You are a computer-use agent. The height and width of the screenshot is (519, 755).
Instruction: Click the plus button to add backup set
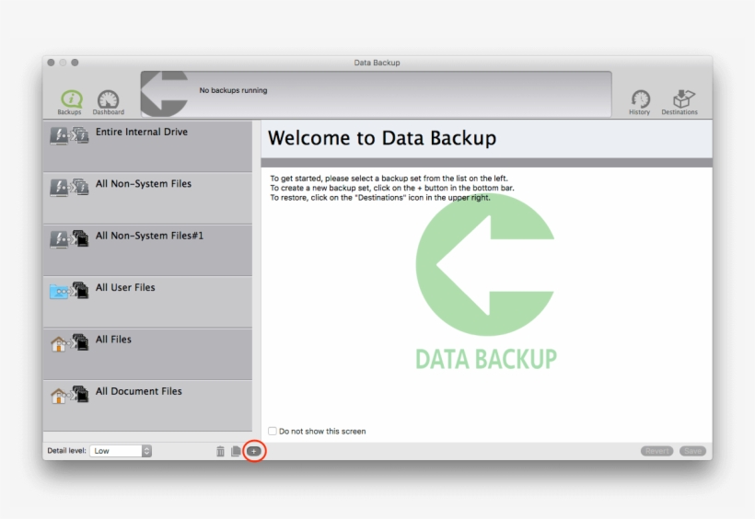pos(254,451)
